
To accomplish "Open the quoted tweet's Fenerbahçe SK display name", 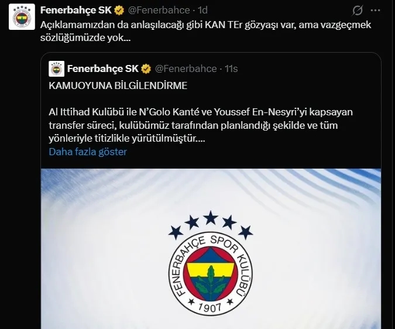I will (x=103, y=68).
